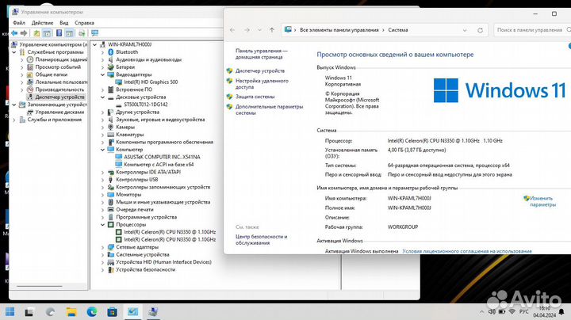This screenshot has height=320, width=571.
Task: Click the clock showing 04.04.2024
Action: (x=544, y=312)
